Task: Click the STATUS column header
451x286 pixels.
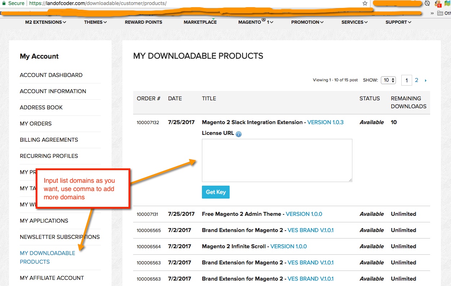Action: [370, 99]
